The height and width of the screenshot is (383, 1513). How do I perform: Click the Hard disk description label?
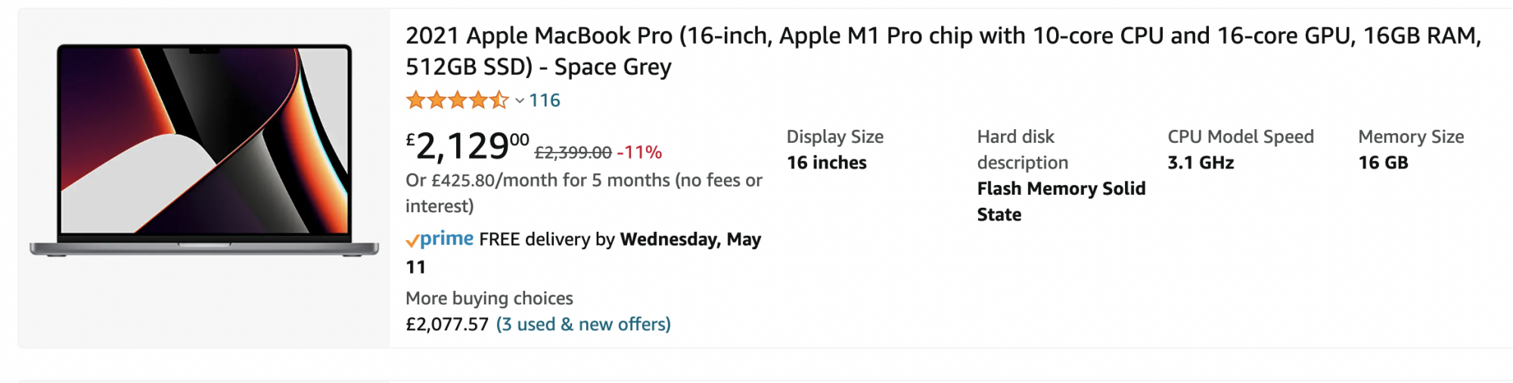pyautogui.click(x=1023, y=150)
